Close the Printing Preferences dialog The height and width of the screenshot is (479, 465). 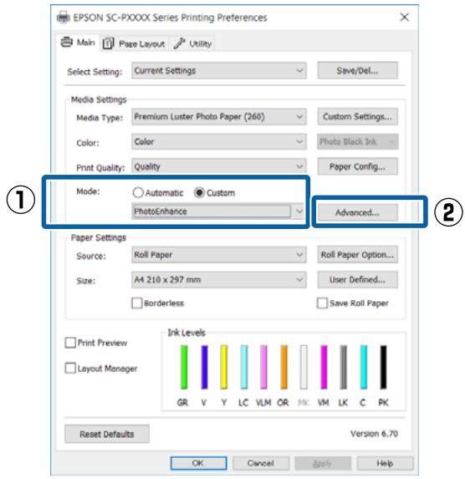pos(404,17)
